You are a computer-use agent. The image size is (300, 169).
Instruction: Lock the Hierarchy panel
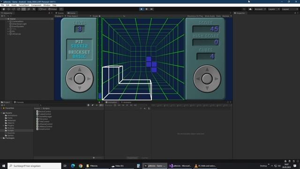pos(49,13)
